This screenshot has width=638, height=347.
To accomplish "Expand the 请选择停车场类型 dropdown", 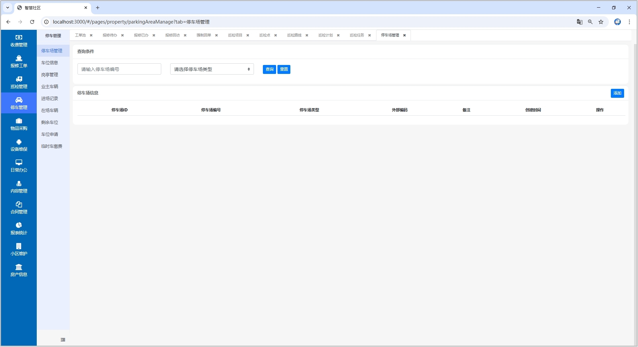I will point(212,69).
